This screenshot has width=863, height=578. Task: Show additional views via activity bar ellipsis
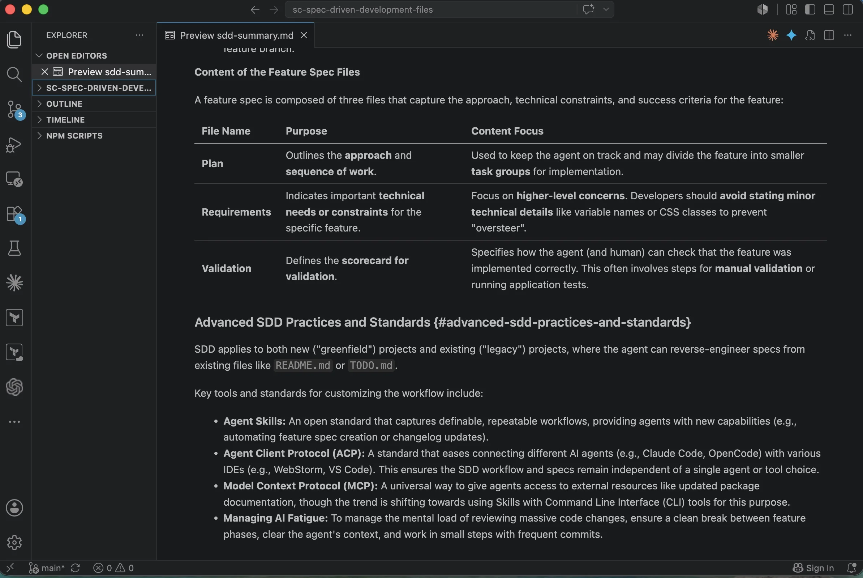tap(14, 422)
